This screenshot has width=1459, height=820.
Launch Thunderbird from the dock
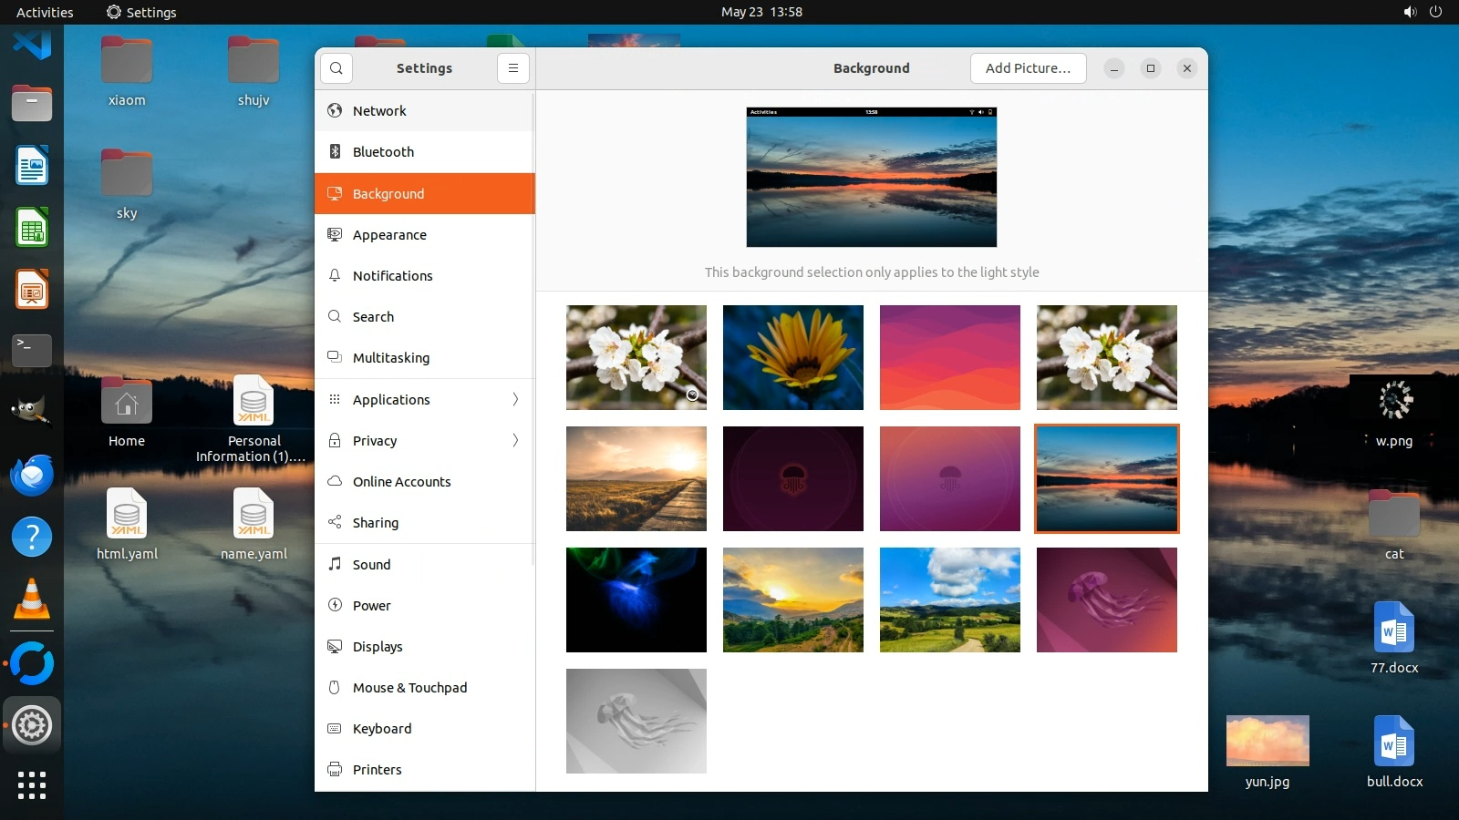point(32,476)
